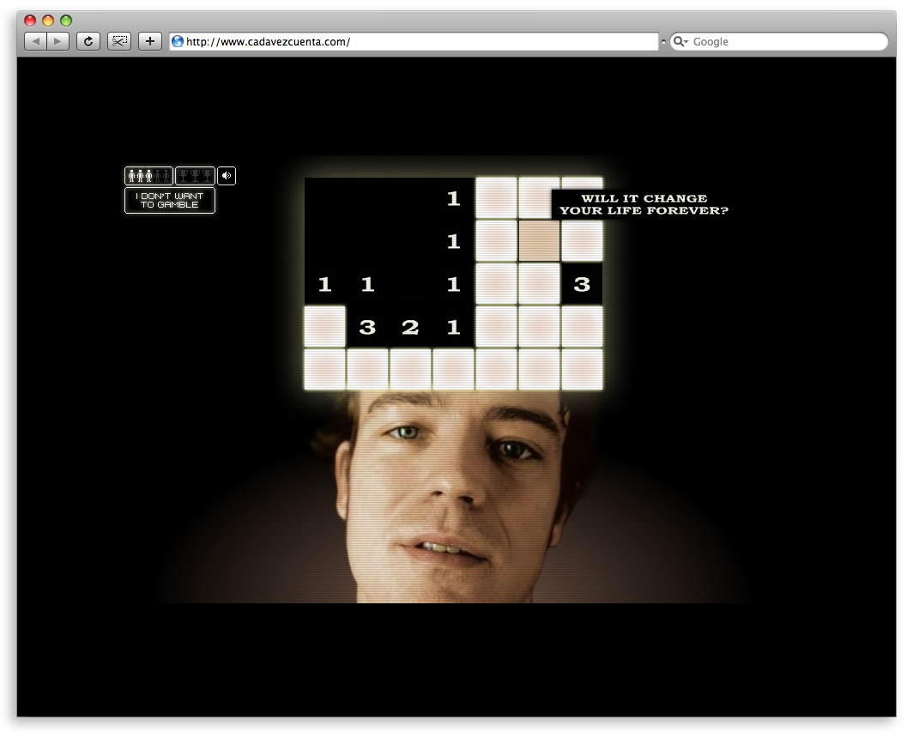Image resolution: width=907 pixels, height=738 pixels.
Task: Click the trophies indicator
Action: [195, 176]
